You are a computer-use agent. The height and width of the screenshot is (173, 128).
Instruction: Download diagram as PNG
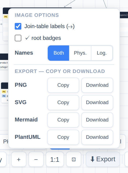pos(97,85)
